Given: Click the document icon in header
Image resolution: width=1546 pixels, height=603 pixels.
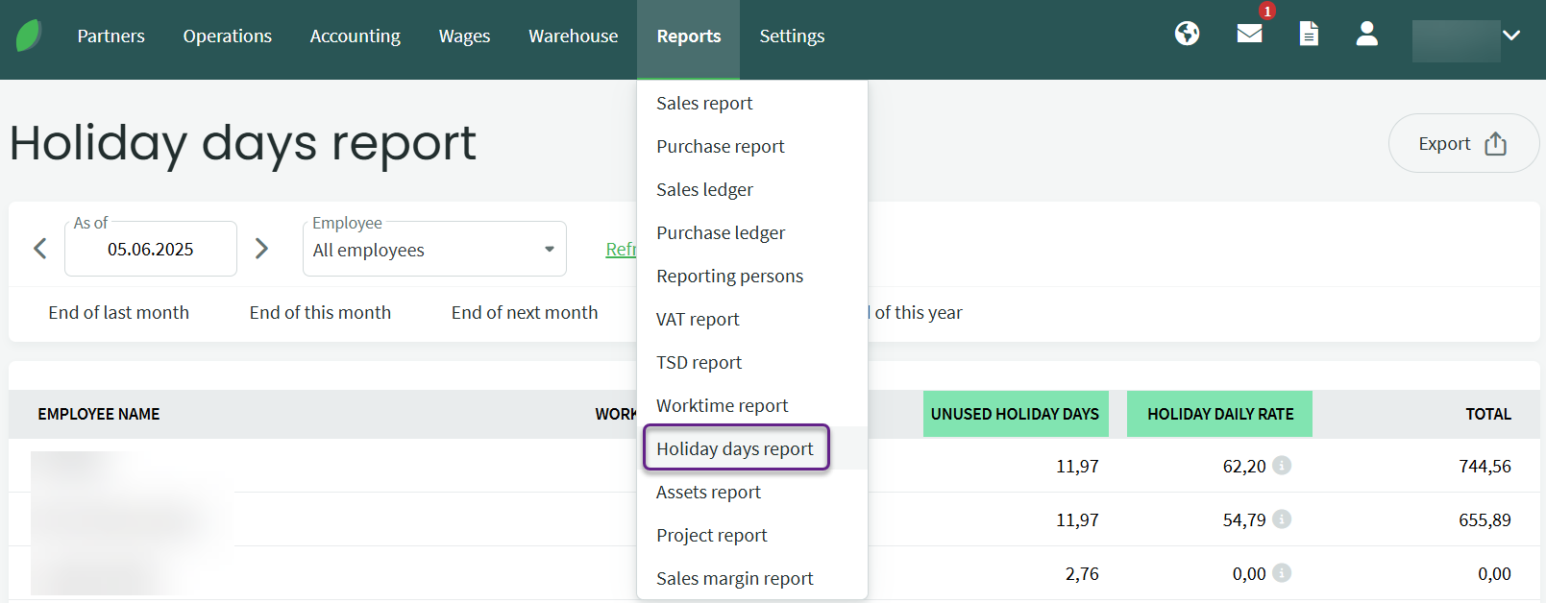Looking at the screenshot, I should click(1308, 35).
